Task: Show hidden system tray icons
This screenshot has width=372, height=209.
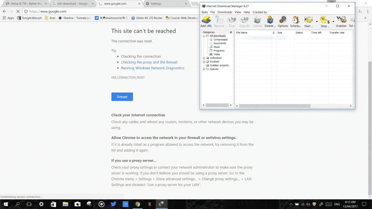Action: click(291, 204)
